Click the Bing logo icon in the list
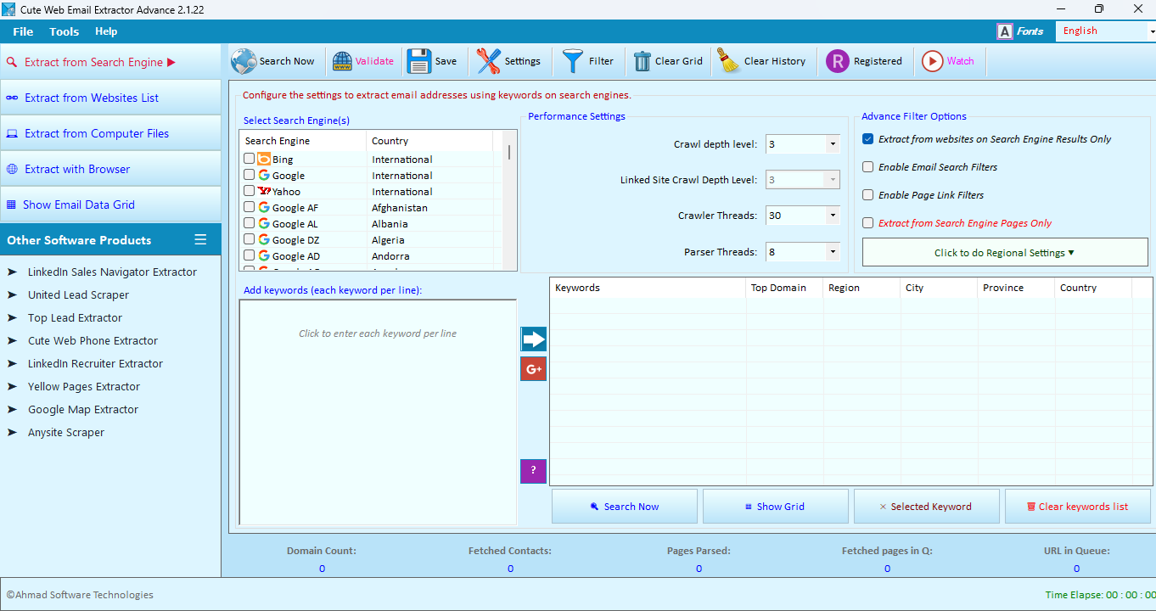Screen dimensions: 1156x611 (264, 159)
